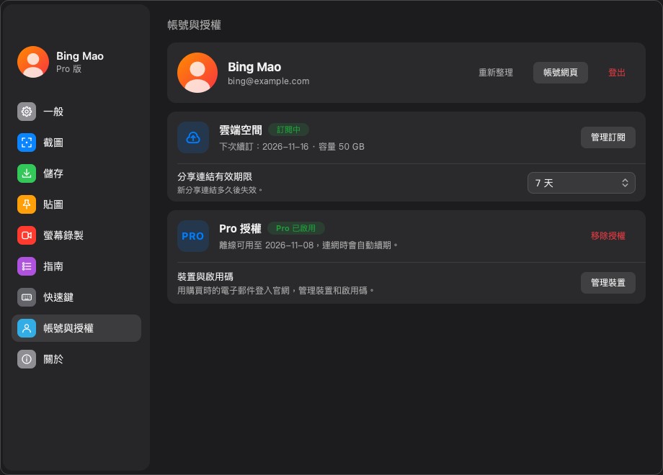The height and width of the screenshot is (475, 663).
Task: Click the 裝置與啟用碼 heading
Action: coord(205,276)
